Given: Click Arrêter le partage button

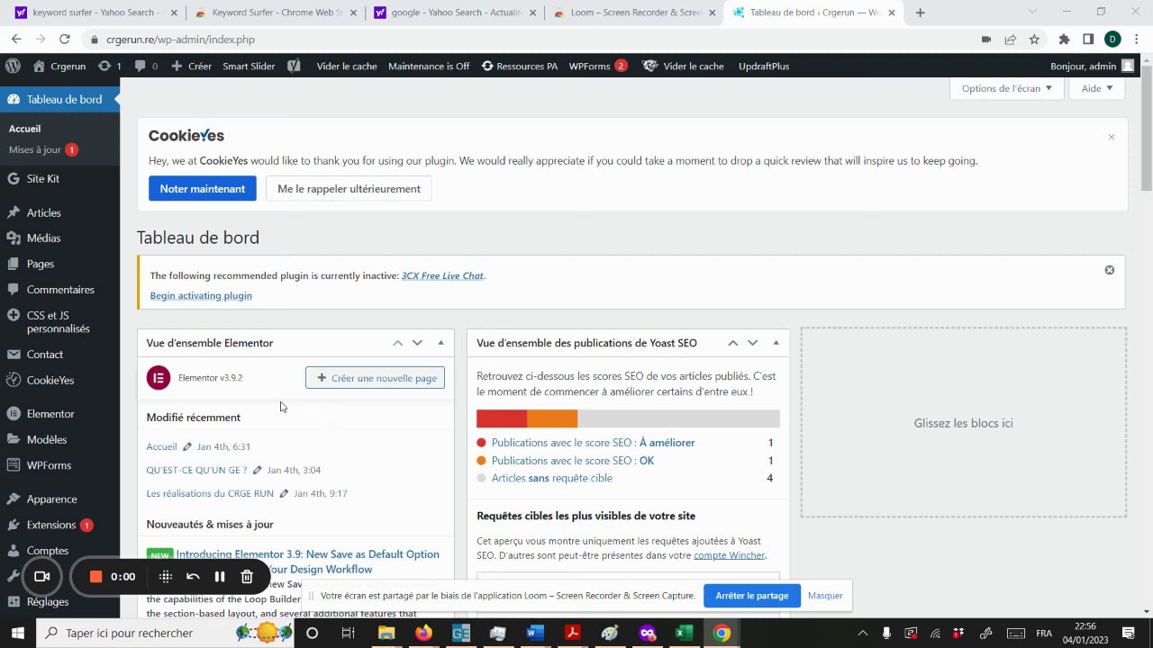Looking at the screenshot, I should click(x=752, y=596).
